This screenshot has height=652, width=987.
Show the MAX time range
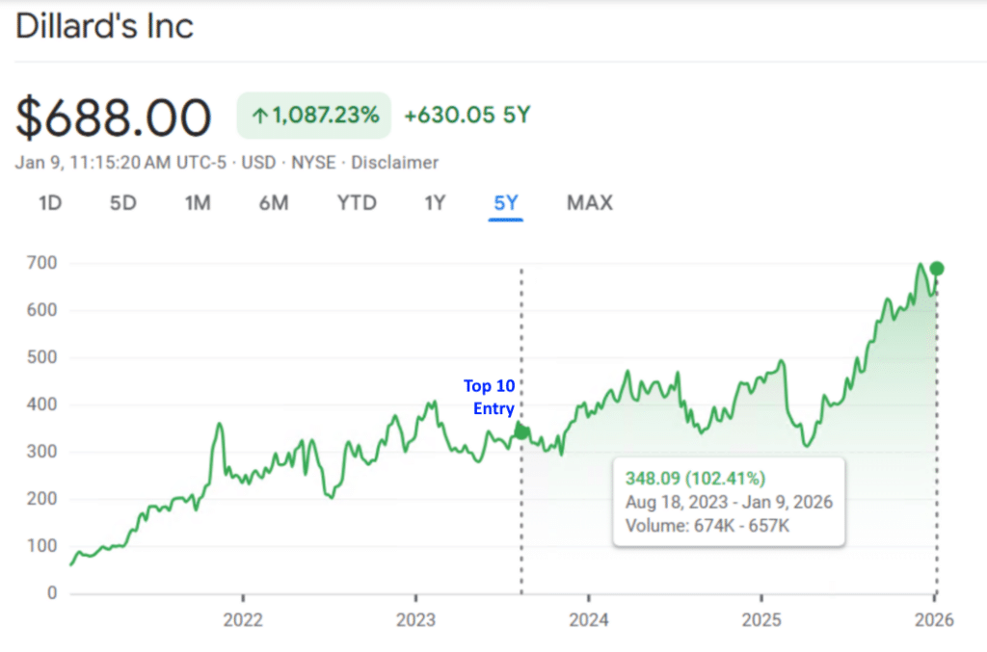tap(589, 203)
